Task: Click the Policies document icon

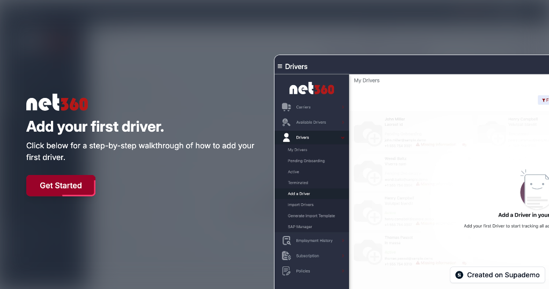Action: pyautogui.click(x=286, y=271)
